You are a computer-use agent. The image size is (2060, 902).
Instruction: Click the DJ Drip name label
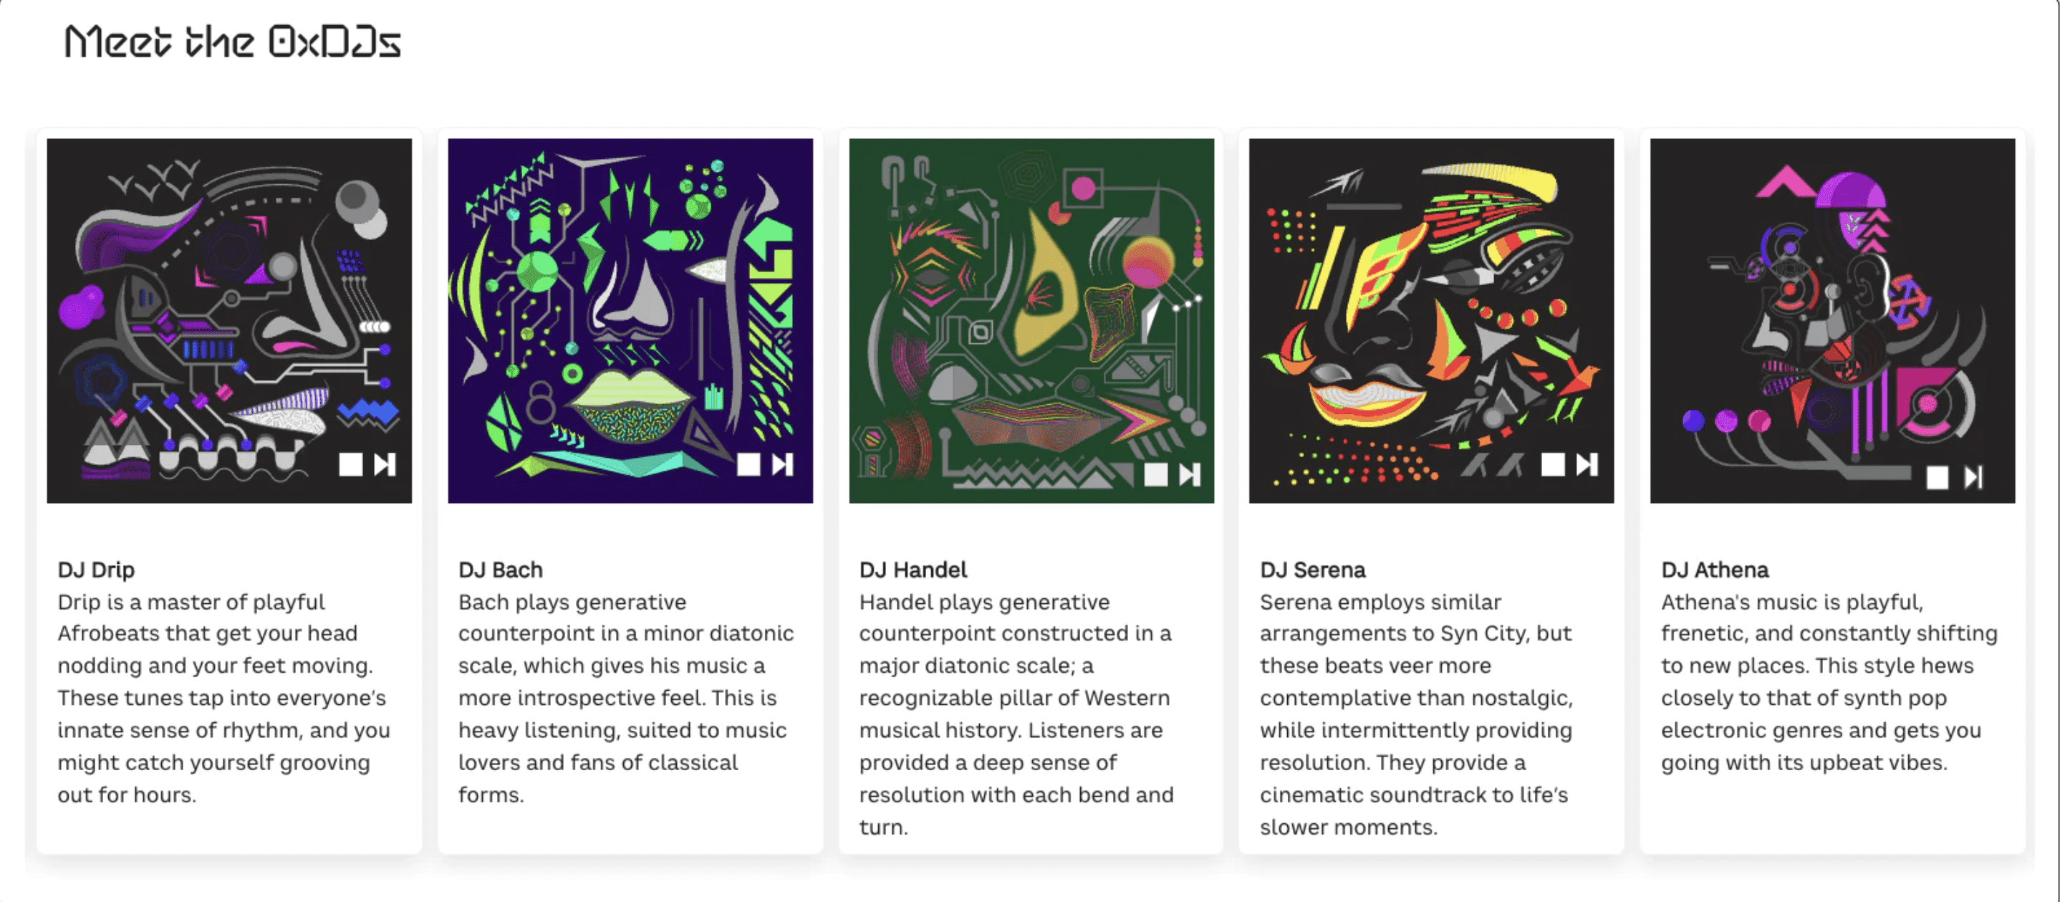tap(96, 570)
